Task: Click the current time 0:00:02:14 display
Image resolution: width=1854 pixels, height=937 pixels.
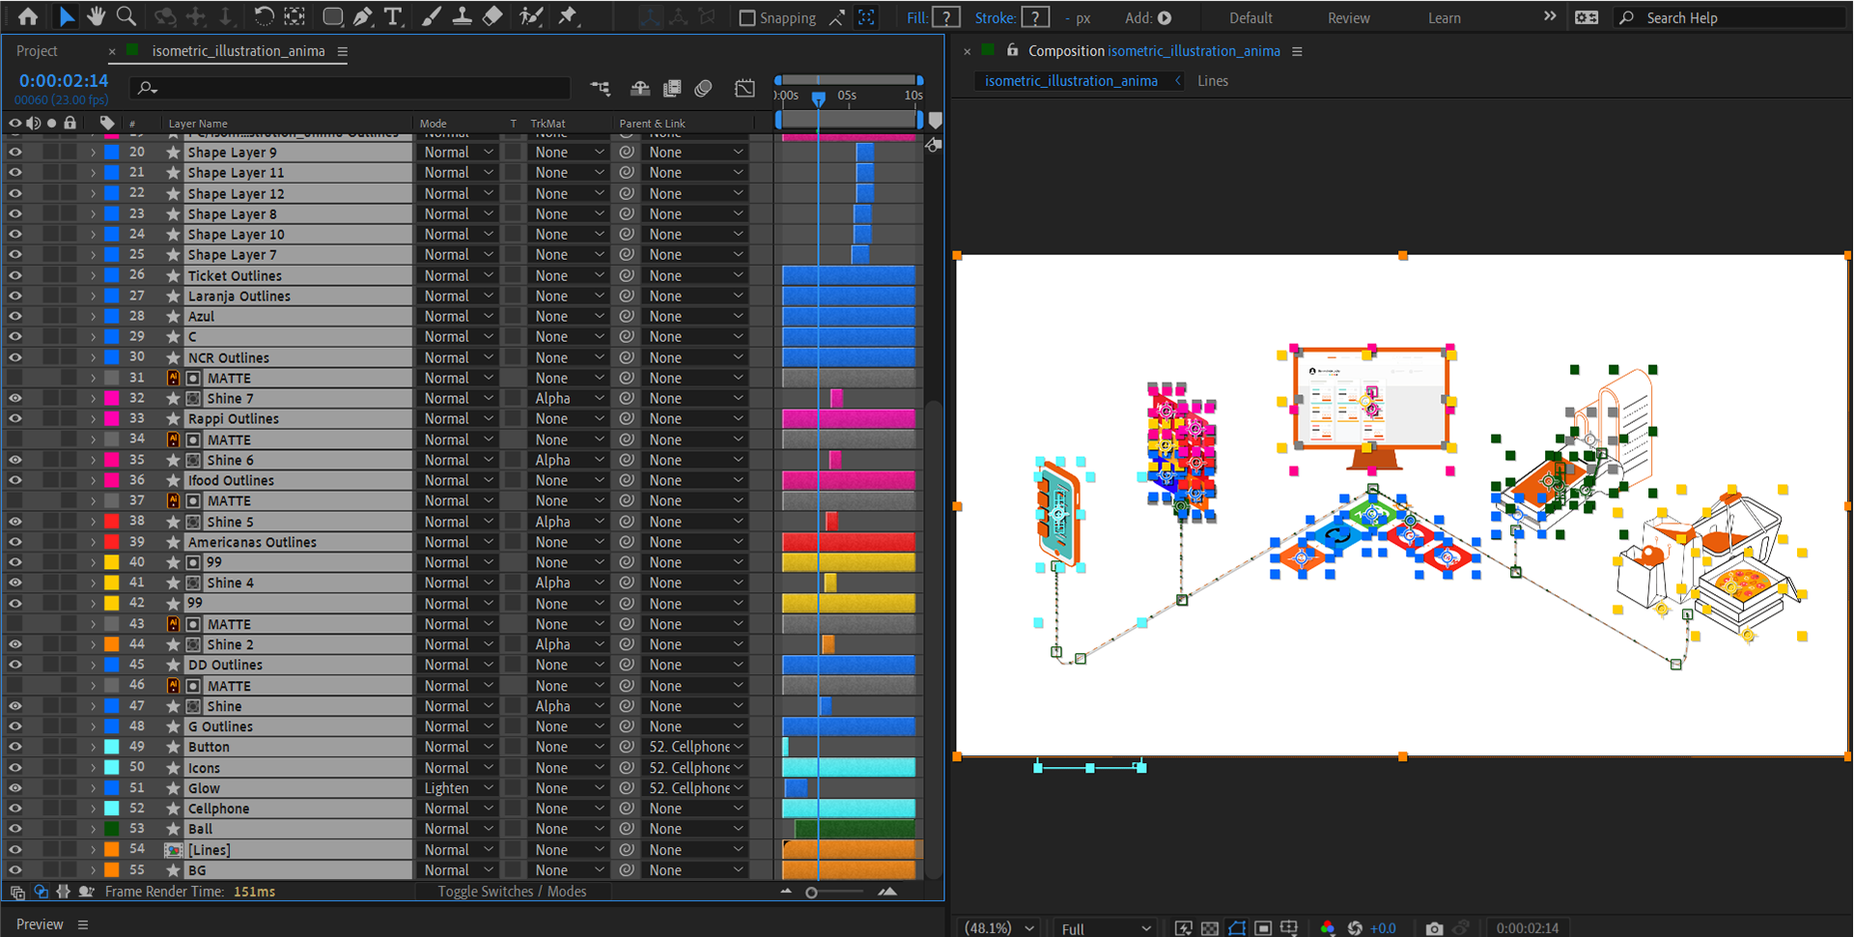Action: [64, 81]
